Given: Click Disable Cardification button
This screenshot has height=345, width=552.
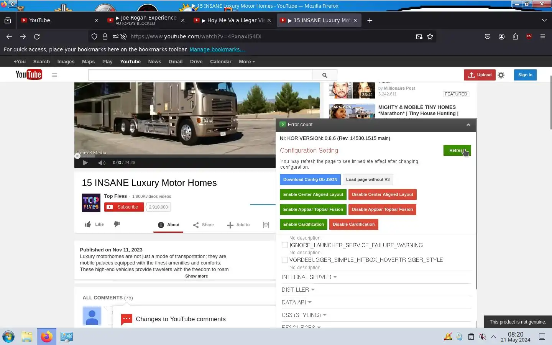Looking at the screenshot, I should tap(354, 224).
